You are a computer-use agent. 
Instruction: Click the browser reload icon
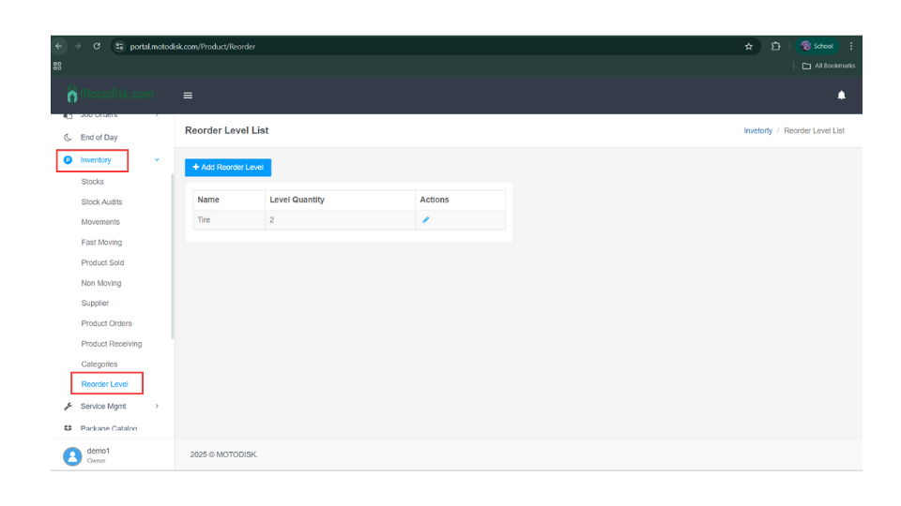click(x=97, y=46)
